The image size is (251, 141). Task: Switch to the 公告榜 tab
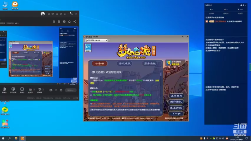99,64
